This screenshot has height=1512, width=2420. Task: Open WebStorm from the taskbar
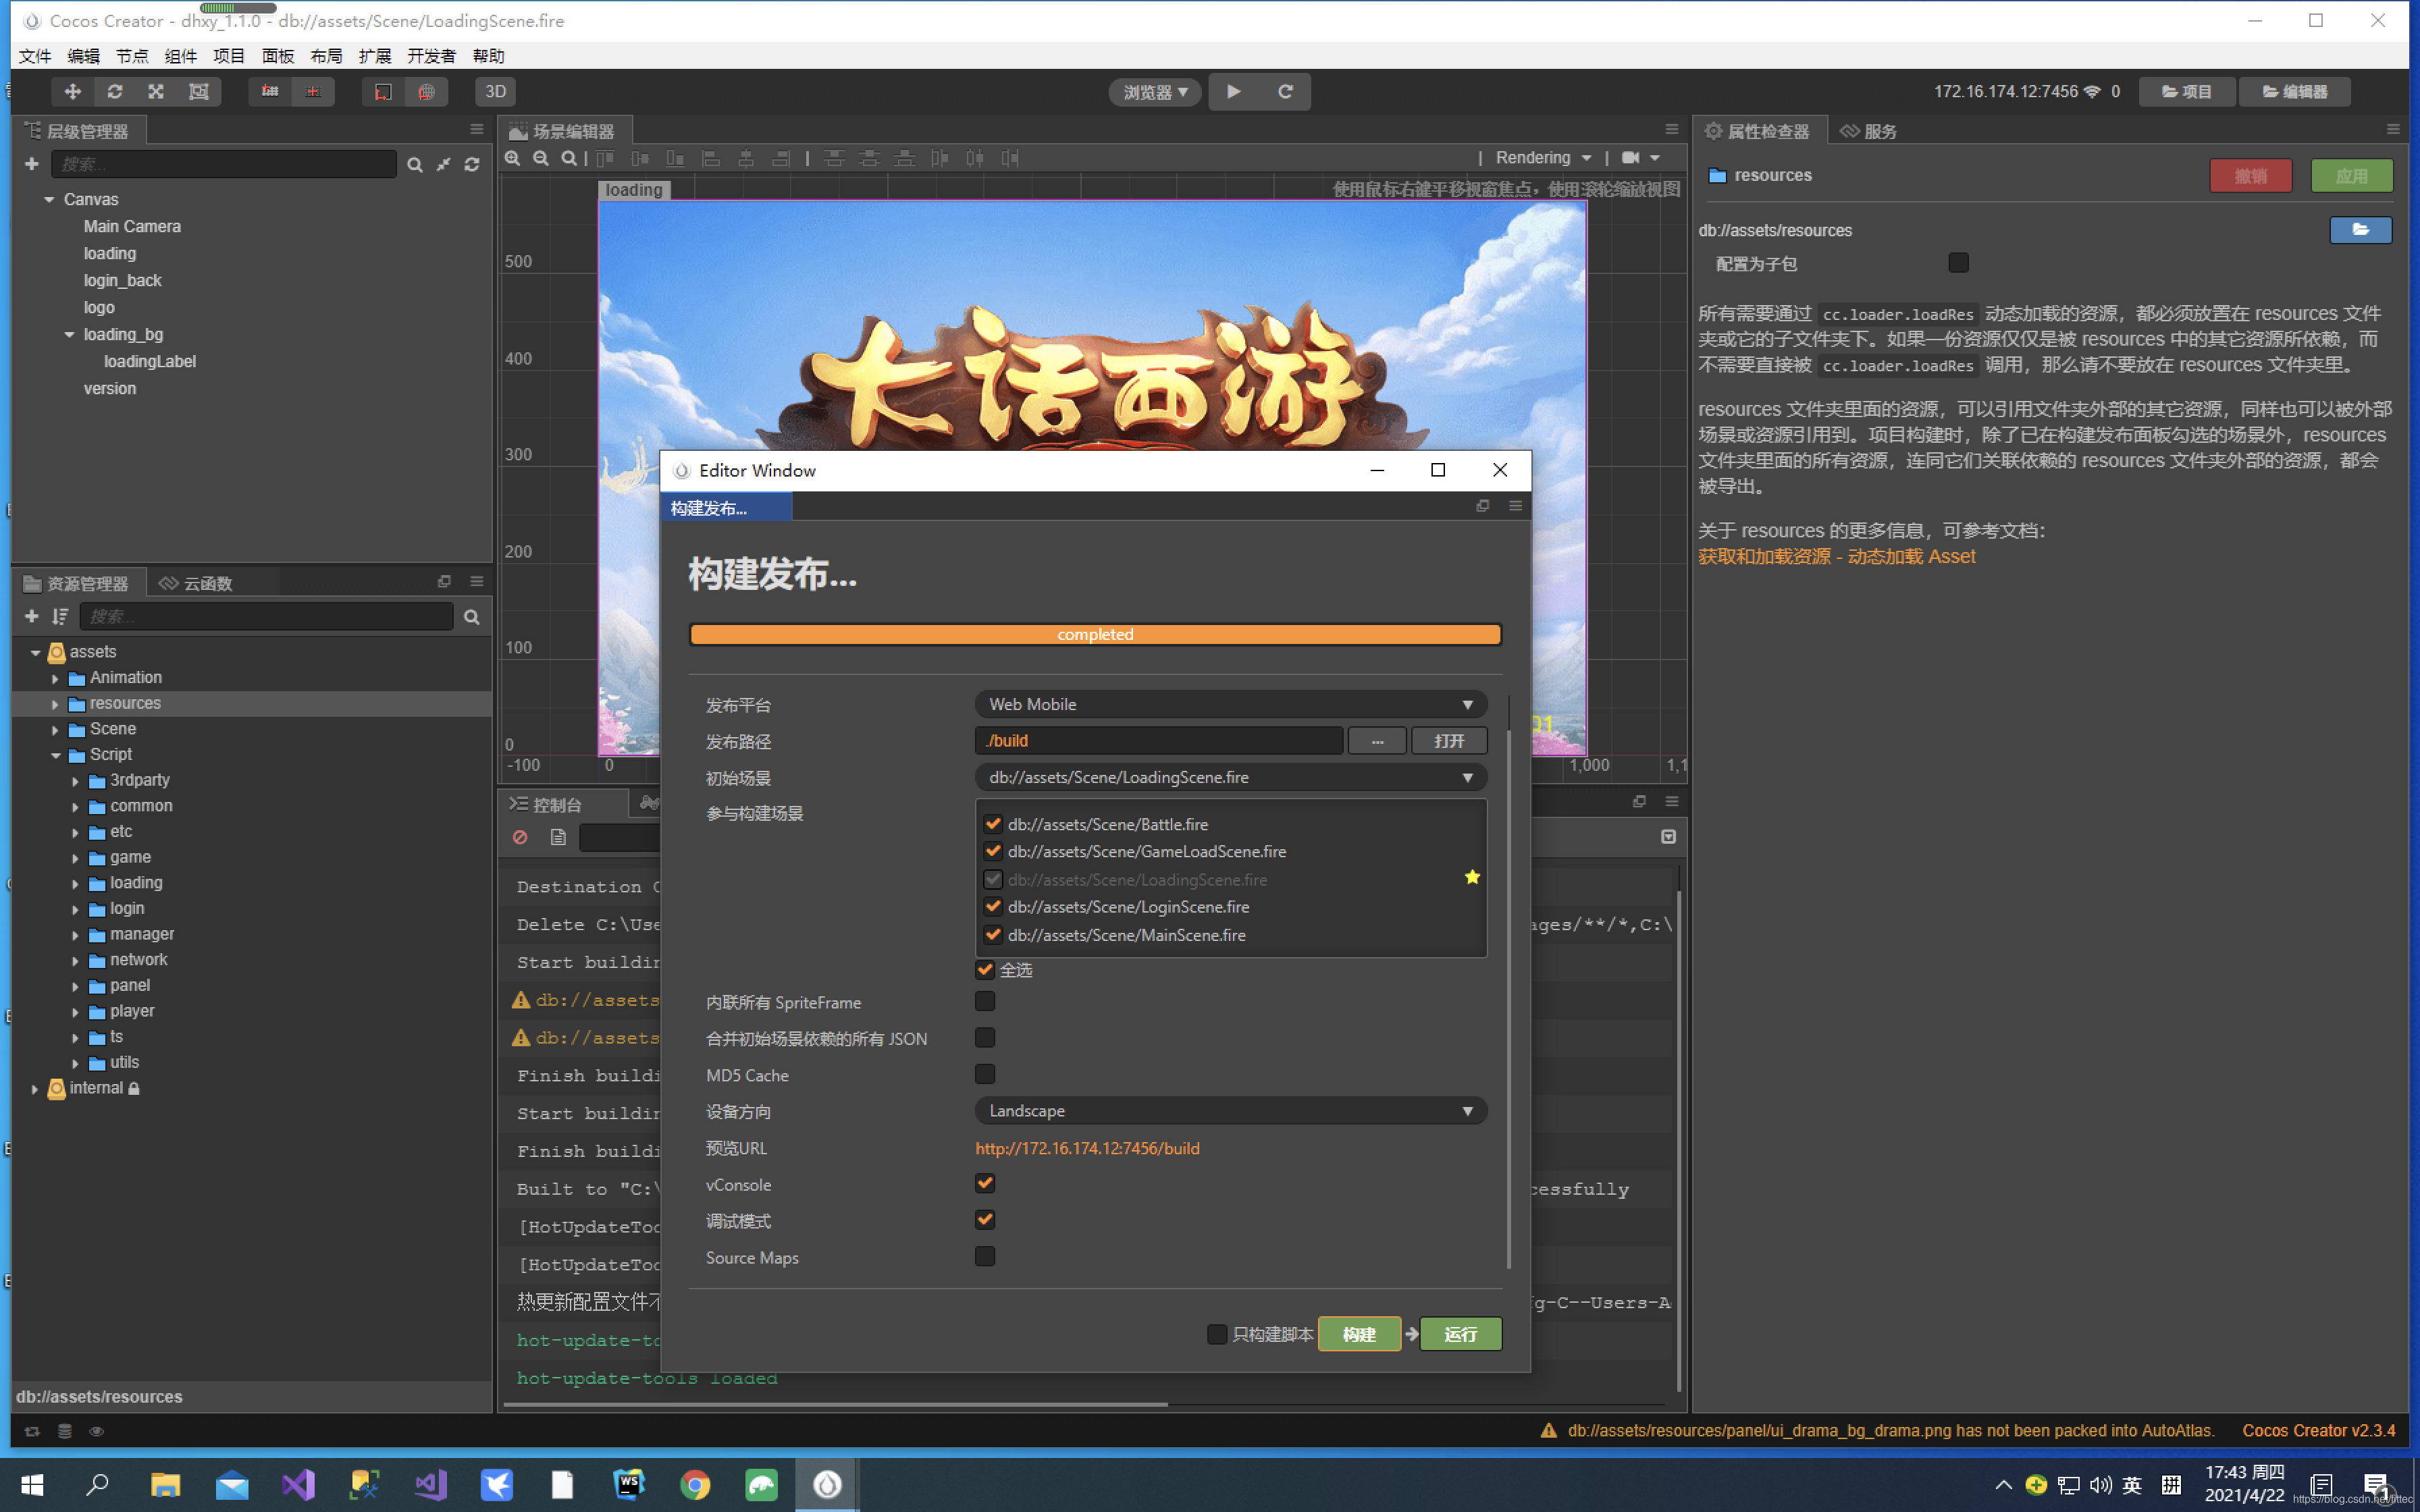point(629,1485)
